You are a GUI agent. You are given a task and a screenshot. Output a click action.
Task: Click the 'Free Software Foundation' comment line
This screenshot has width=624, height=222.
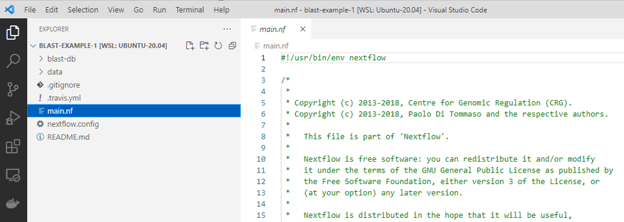click(x=452, y=182)
